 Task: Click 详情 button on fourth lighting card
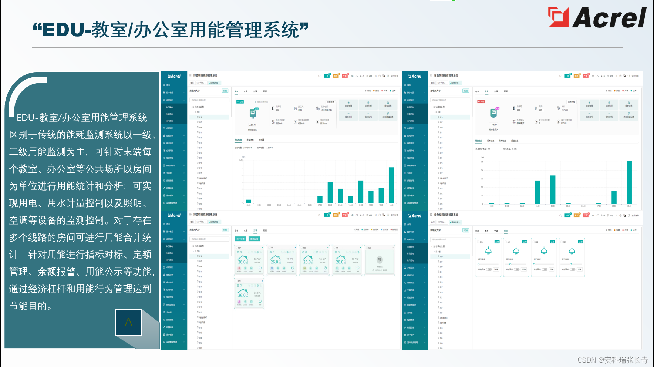pos(580,269)
